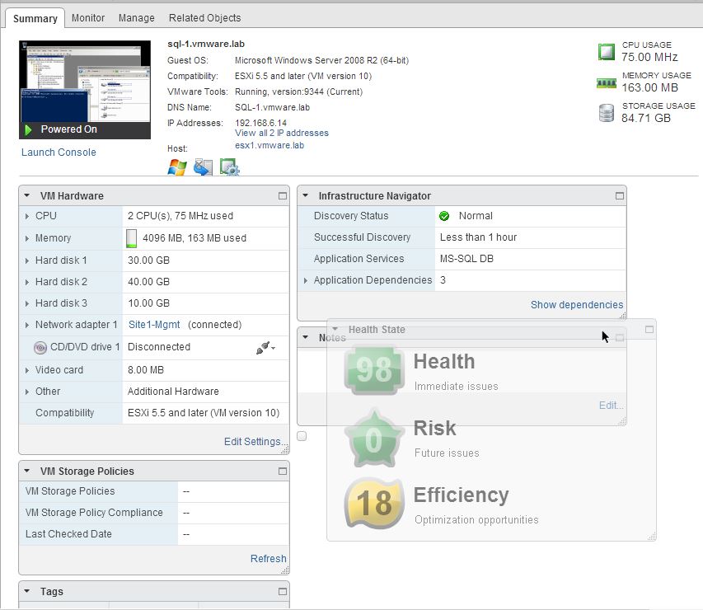Expand the Application Dependencies row
This screenshot has height=610, width=703.
(x=305, y=281)
